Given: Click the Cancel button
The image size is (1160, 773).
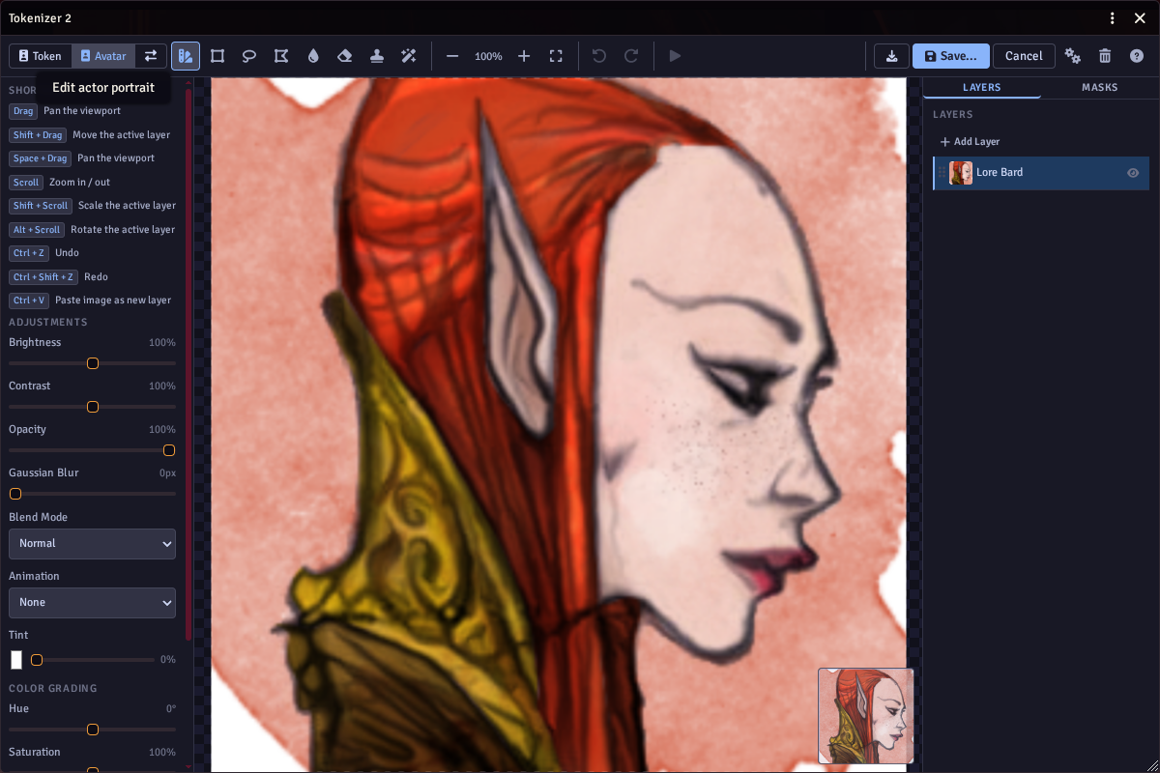Looking at the screenshot, I should click(1024, 56).
